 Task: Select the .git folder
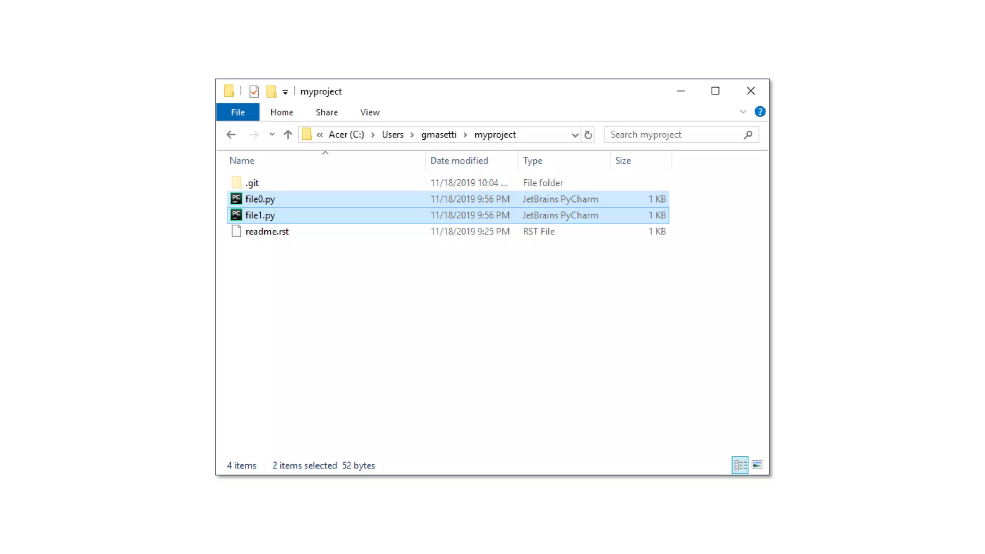[x=252, y=183]
